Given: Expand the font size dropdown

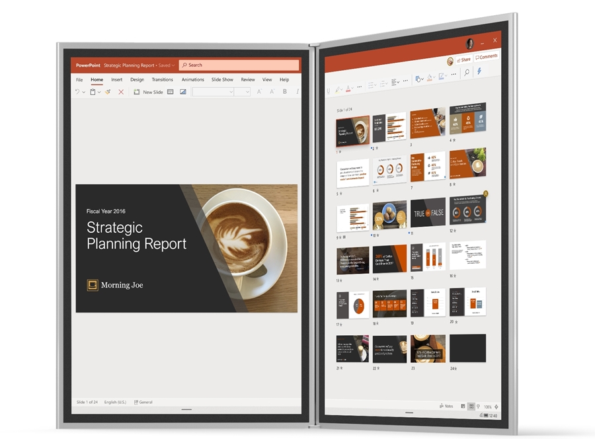Looking at the screenshot, I should (247, 92).
